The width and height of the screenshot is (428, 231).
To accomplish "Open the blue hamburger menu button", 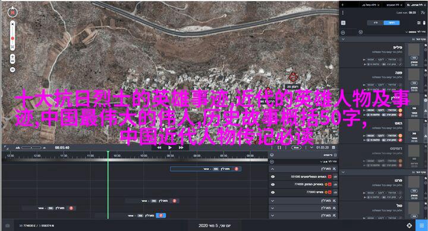I will point(421,225).
